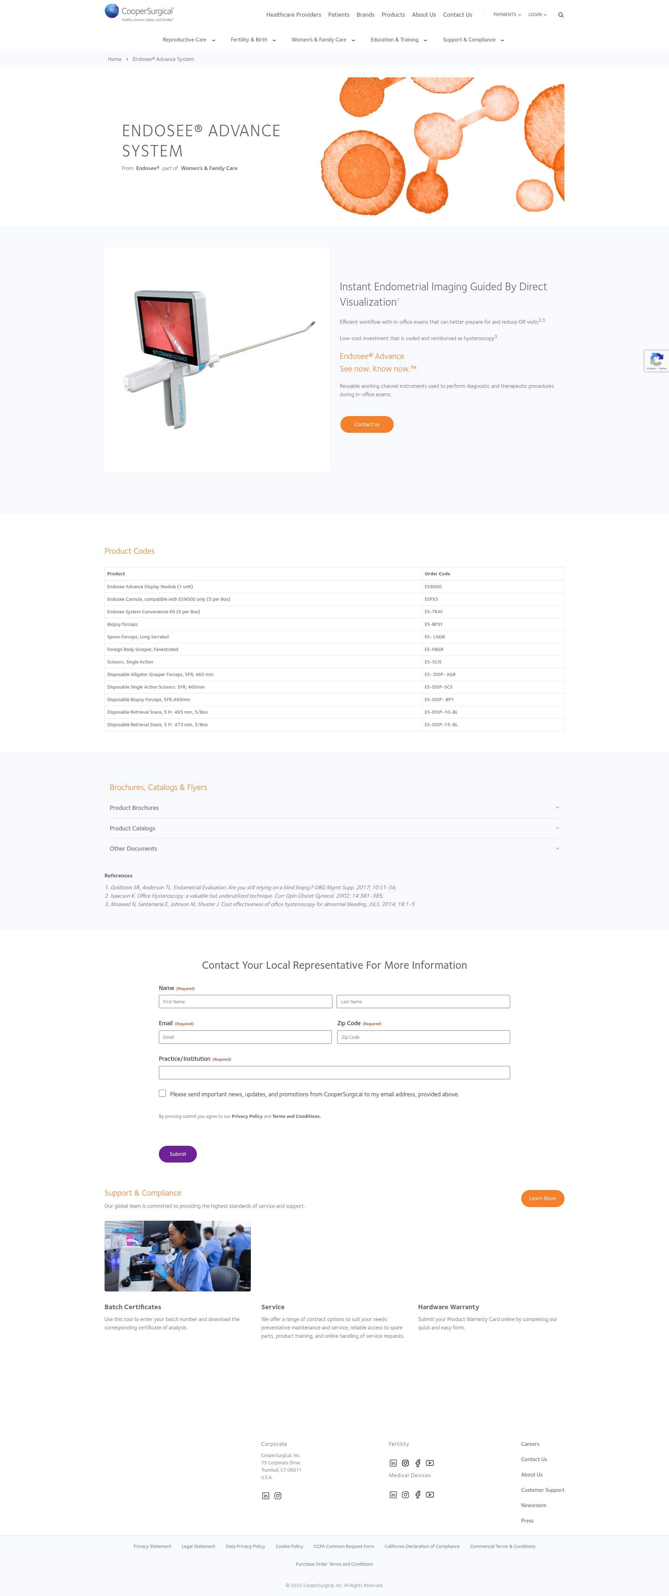Open Fertility Instagram icon

pyautogui.click(x=405, y=1463)
